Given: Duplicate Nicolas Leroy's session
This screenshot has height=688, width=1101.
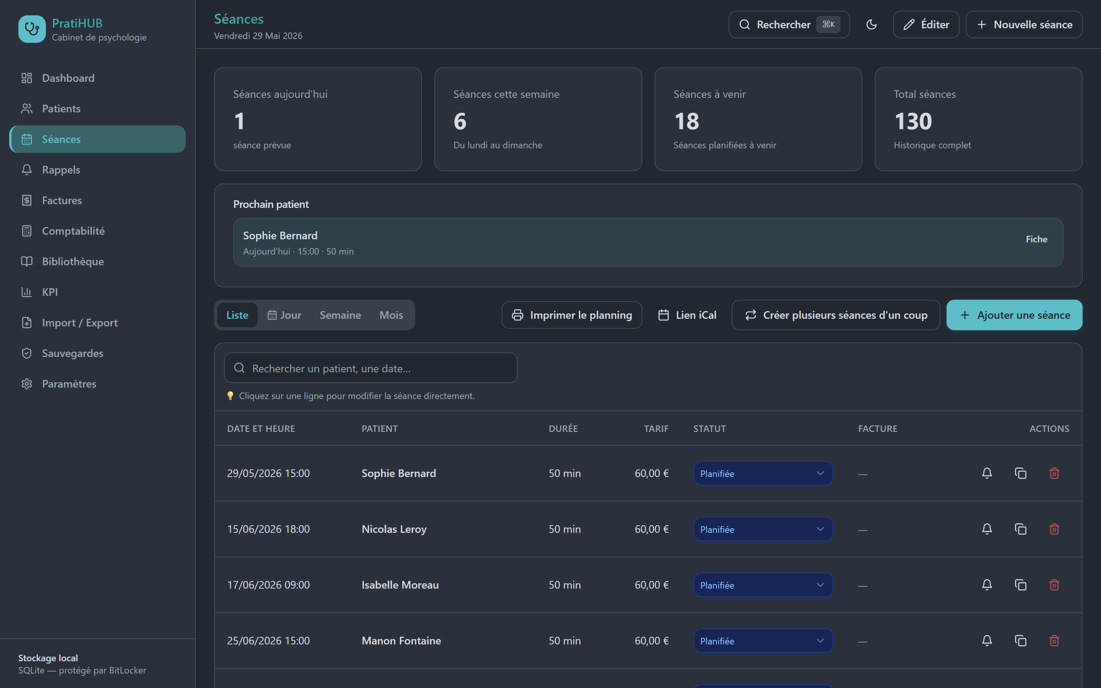Looking at the screenshot, I should coord(1020,529).
